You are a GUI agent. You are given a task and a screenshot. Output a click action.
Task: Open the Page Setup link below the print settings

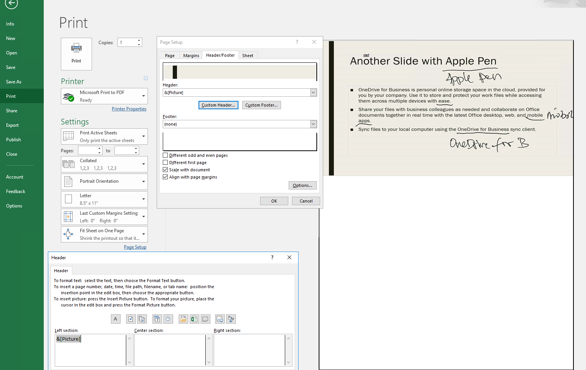[135, 247]
